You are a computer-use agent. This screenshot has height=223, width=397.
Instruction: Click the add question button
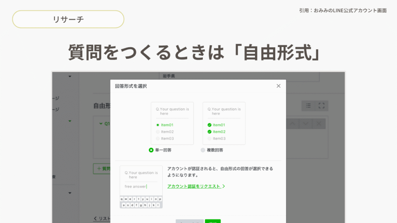click(x=102, y=169)
